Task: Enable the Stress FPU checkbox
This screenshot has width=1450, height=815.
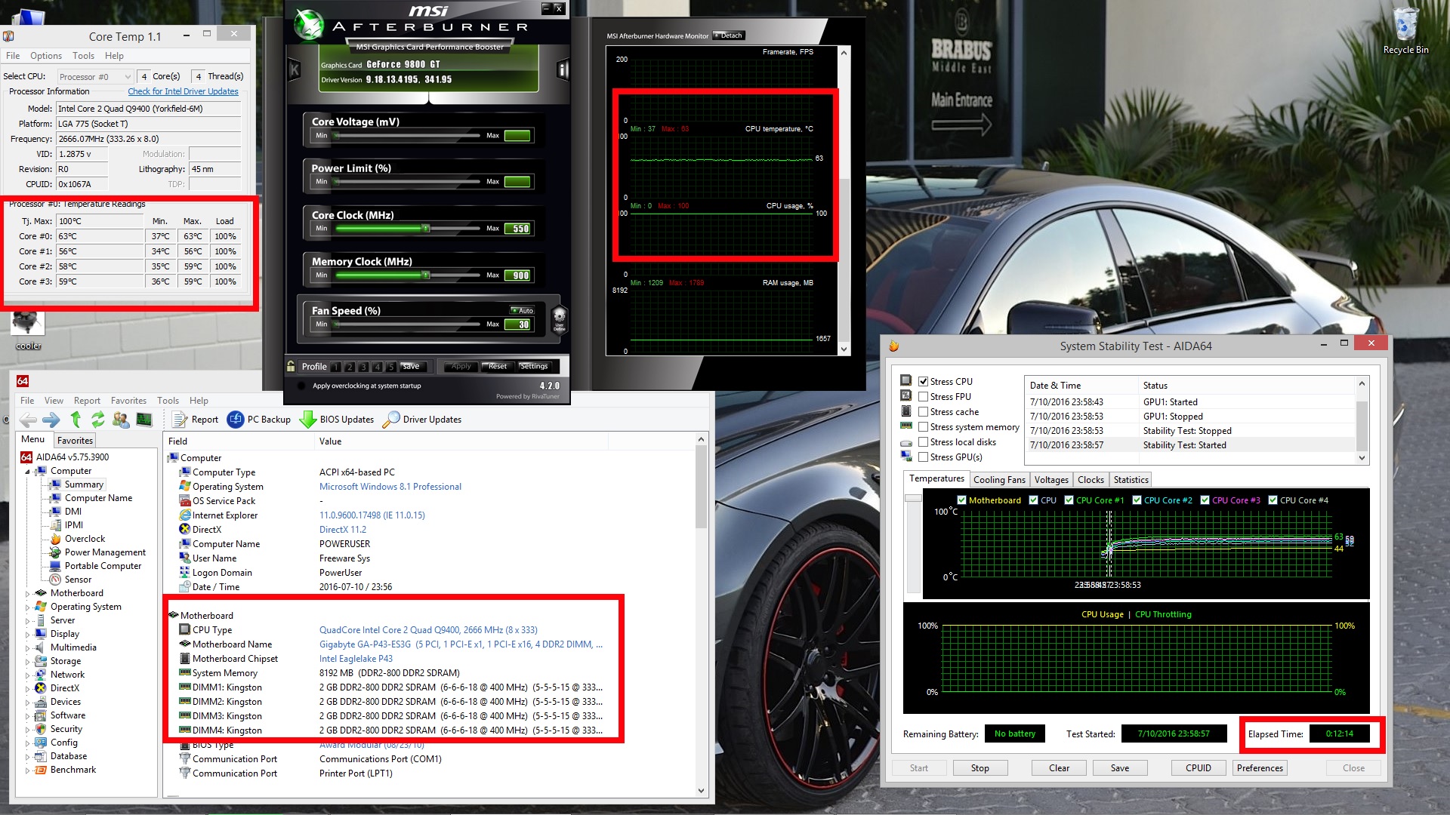Action: point(923,397)
